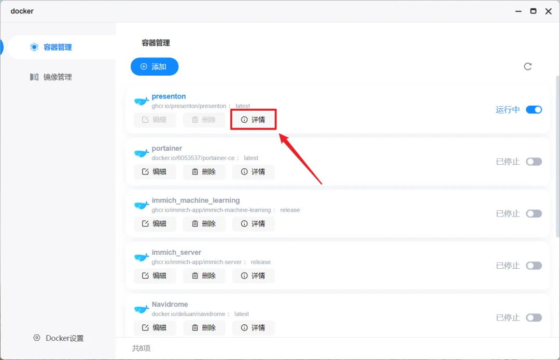
Task: Edit the immich_machine_learning container
Action: [155, 224]
